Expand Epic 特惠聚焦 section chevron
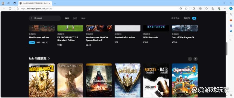This screenshot has height=98, width=234. [x=49, y=58]
